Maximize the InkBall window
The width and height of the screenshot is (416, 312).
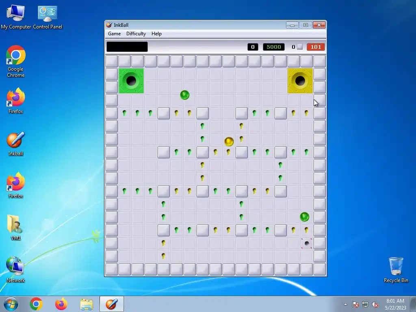305,25
